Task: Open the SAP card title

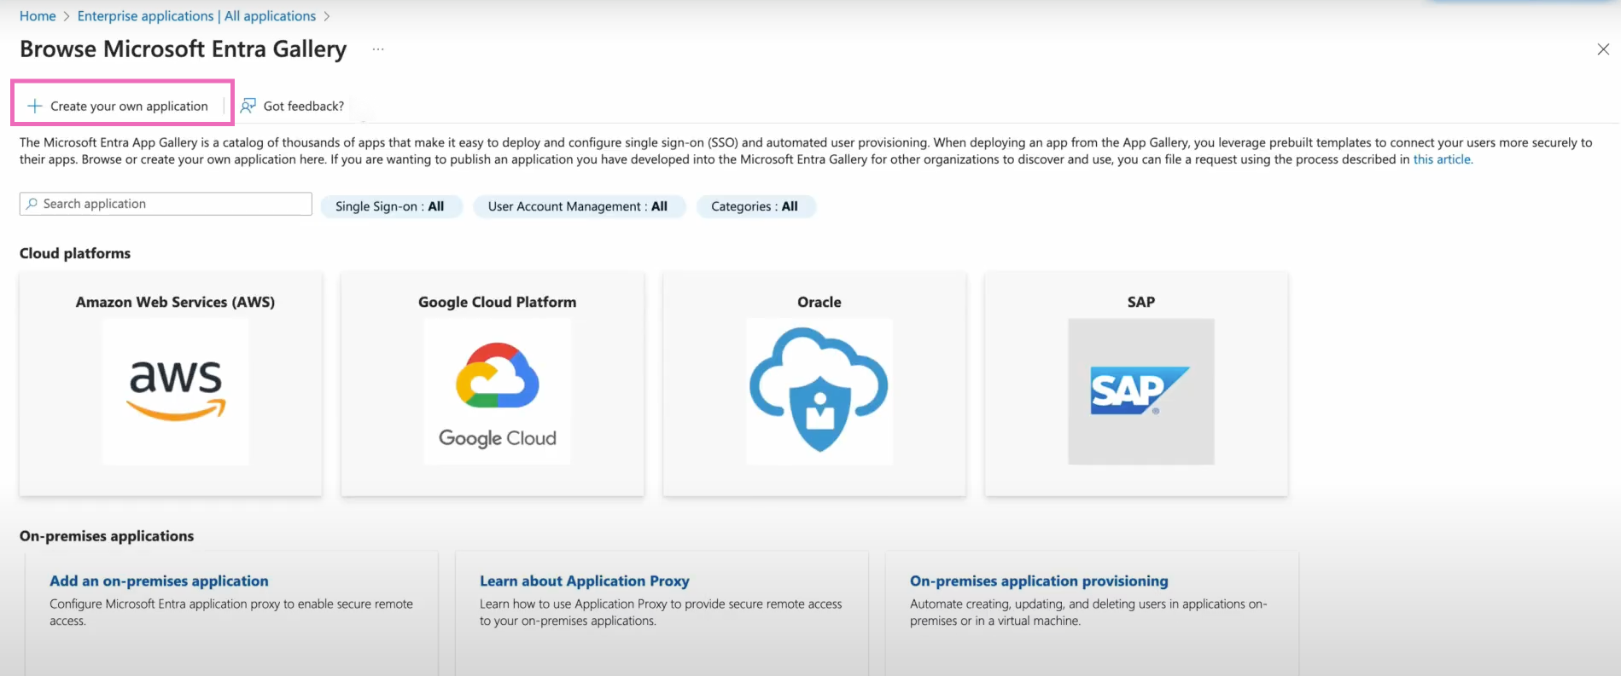Action: [x=1141, y=302]
